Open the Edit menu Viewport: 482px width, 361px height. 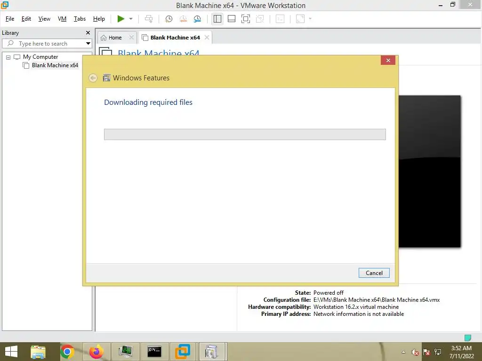[x=26, y=19]
